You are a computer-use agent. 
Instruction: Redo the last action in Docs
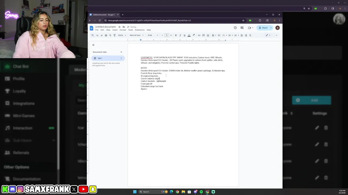point(101,35)
